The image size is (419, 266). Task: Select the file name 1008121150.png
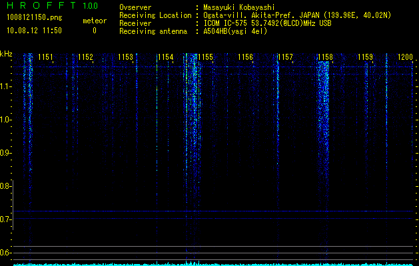click(x=35, y=17)
